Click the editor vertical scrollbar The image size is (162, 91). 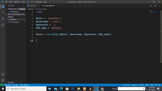pyautogui.click(x=161, y=37)
